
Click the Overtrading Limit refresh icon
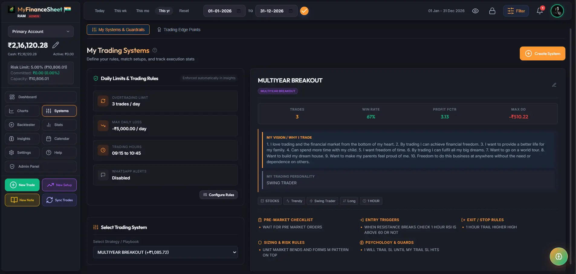[103, 101]
